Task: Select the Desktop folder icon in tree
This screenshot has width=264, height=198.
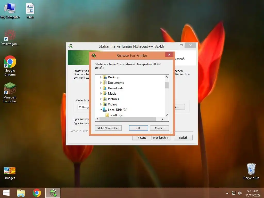Action: 105,77
